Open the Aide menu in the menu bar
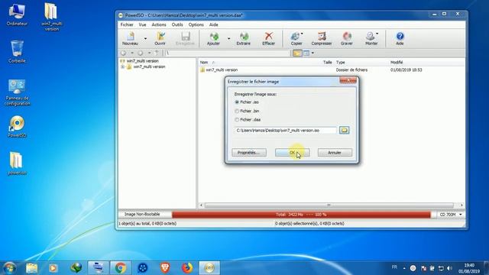Viewport: 489px width, 275px height. tap(214, 24)
